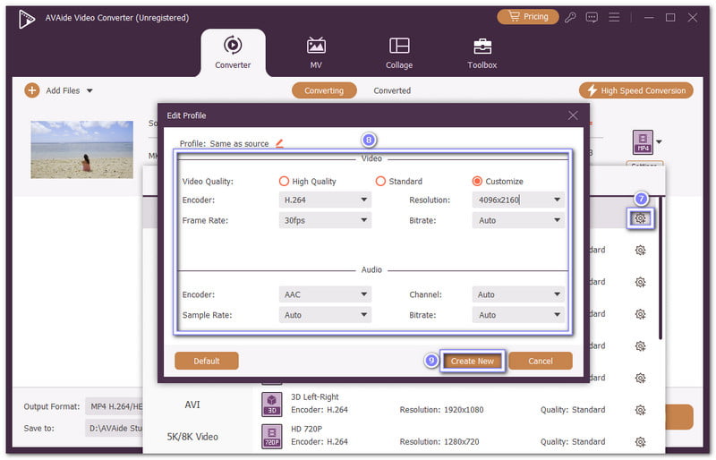
Task: Open the Sample Rate dropdown
Action: 325,315
